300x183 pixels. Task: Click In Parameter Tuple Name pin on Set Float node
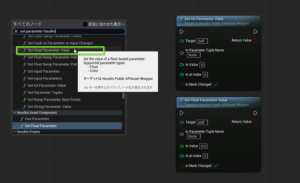tap(182, 134)
